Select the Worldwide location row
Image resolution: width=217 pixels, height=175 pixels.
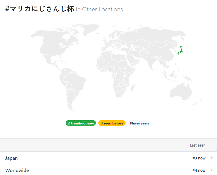(108, 170)
